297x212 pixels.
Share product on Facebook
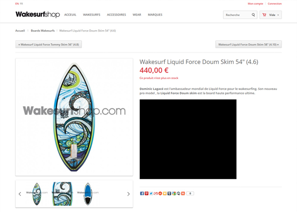pyautogui.click(x=142, y=193)
